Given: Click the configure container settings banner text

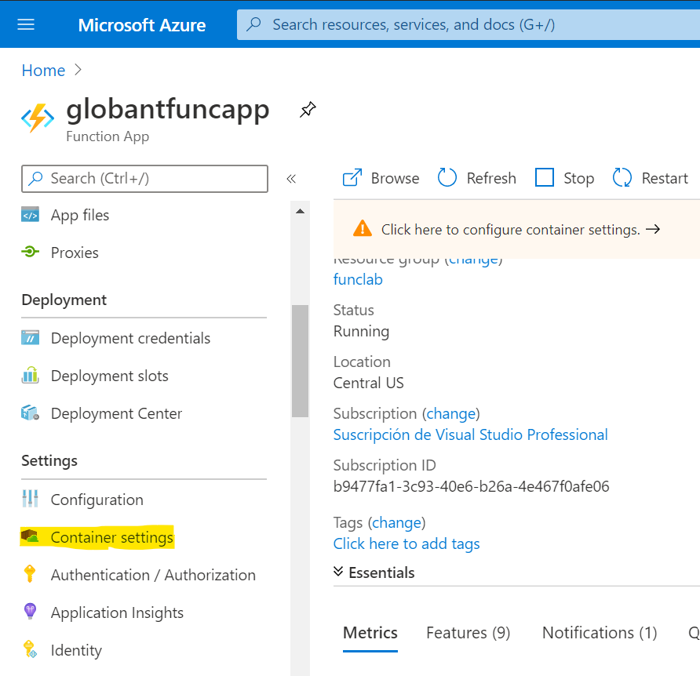Looking at the screenshot, I should tap(511, 229).
